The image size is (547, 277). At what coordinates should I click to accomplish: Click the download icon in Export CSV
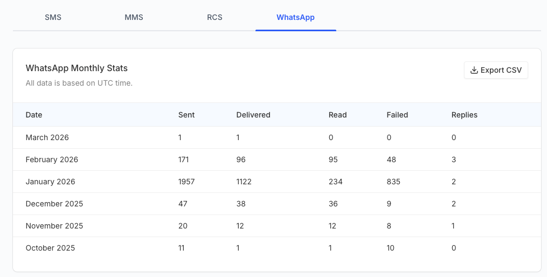point(474,70)
